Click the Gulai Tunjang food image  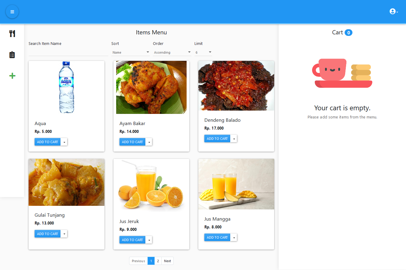click(67, 182)
